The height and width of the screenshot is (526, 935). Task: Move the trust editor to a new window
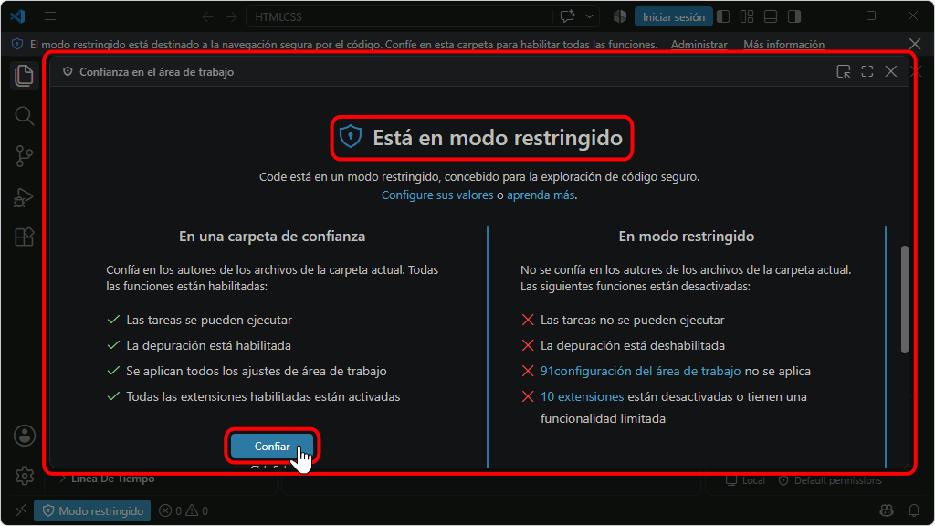coord(843,71)
